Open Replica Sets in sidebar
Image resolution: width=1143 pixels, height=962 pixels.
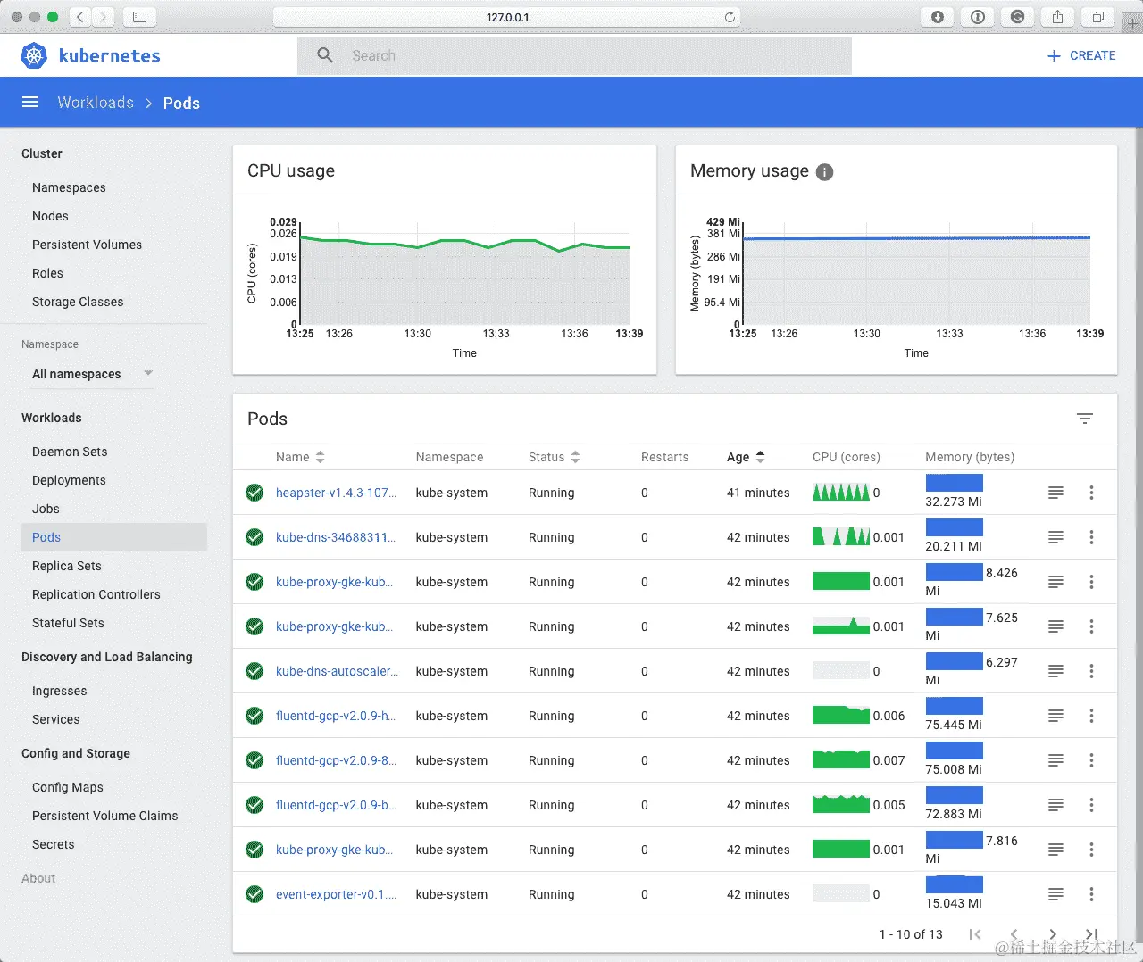(x=67, y=566)
